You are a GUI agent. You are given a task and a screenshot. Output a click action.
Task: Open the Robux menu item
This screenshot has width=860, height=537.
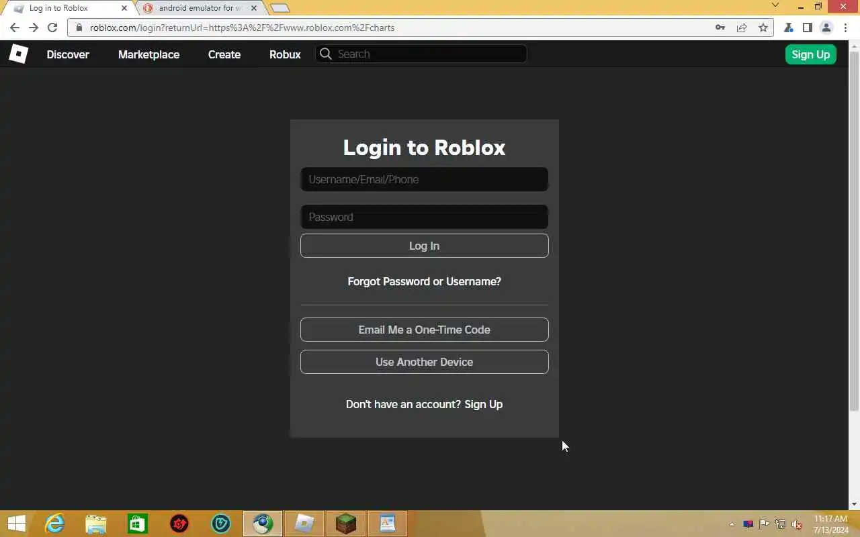pos(285,54)
